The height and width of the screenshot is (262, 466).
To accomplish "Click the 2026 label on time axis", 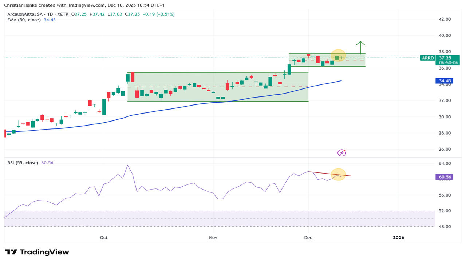I will [x=398, y=238].
